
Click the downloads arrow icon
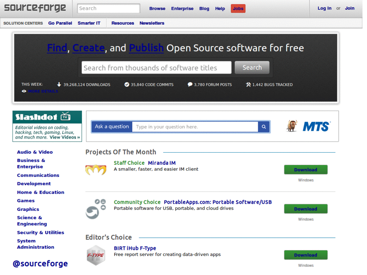pos(59,85)
